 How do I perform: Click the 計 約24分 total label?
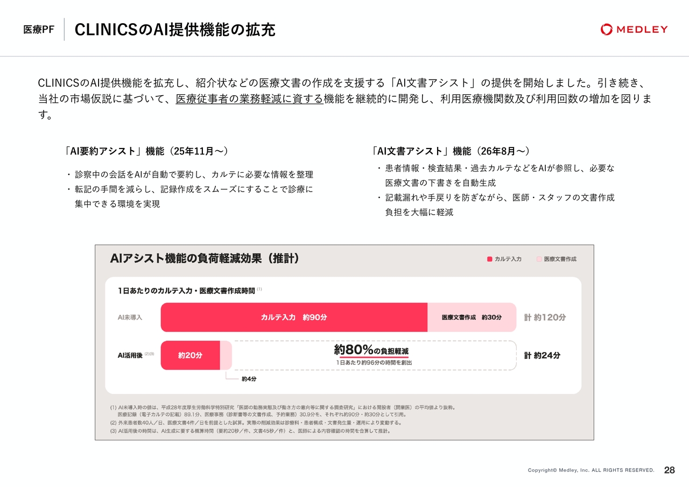tap(542, 355)
